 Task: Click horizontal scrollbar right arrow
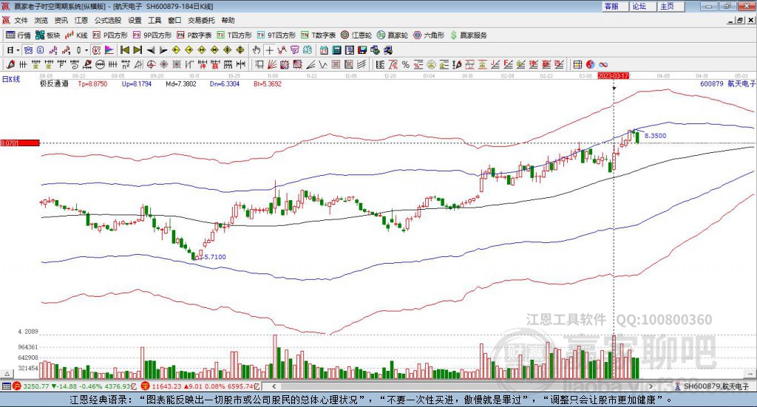point(651,386)
